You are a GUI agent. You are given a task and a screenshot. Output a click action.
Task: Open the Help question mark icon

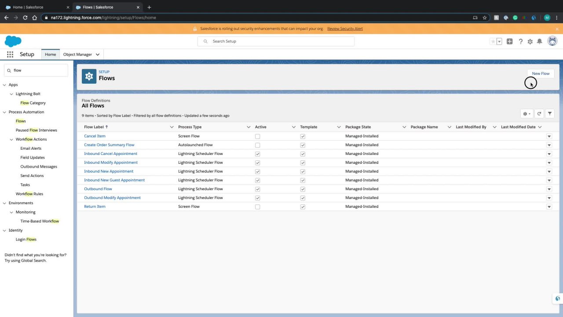pyautogui.click(x=520, y=41)
